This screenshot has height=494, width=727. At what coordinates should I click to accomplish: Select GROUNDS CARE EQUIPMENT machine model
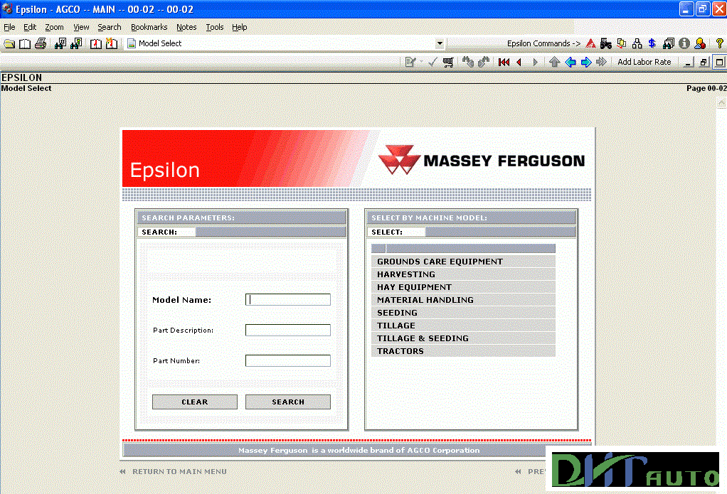tap(463, 262)
